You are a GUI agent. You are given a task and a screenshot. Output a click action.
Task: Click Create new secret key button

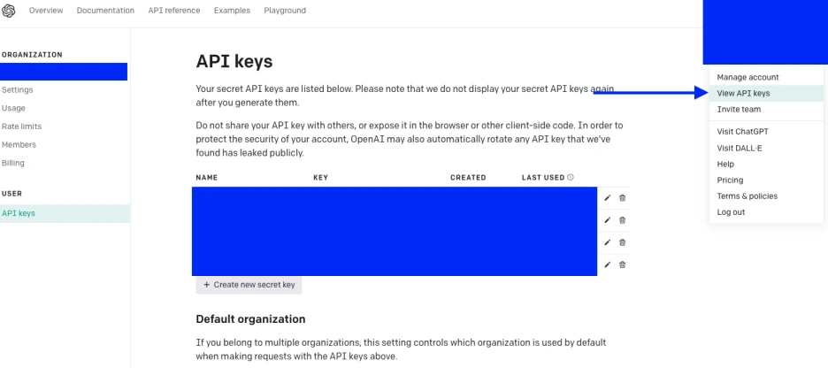click(x=249, y=285)
